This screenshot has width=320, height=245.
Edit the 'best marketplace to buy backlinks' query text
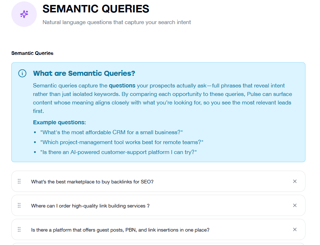pyautogui.click(x=92, y=182)
